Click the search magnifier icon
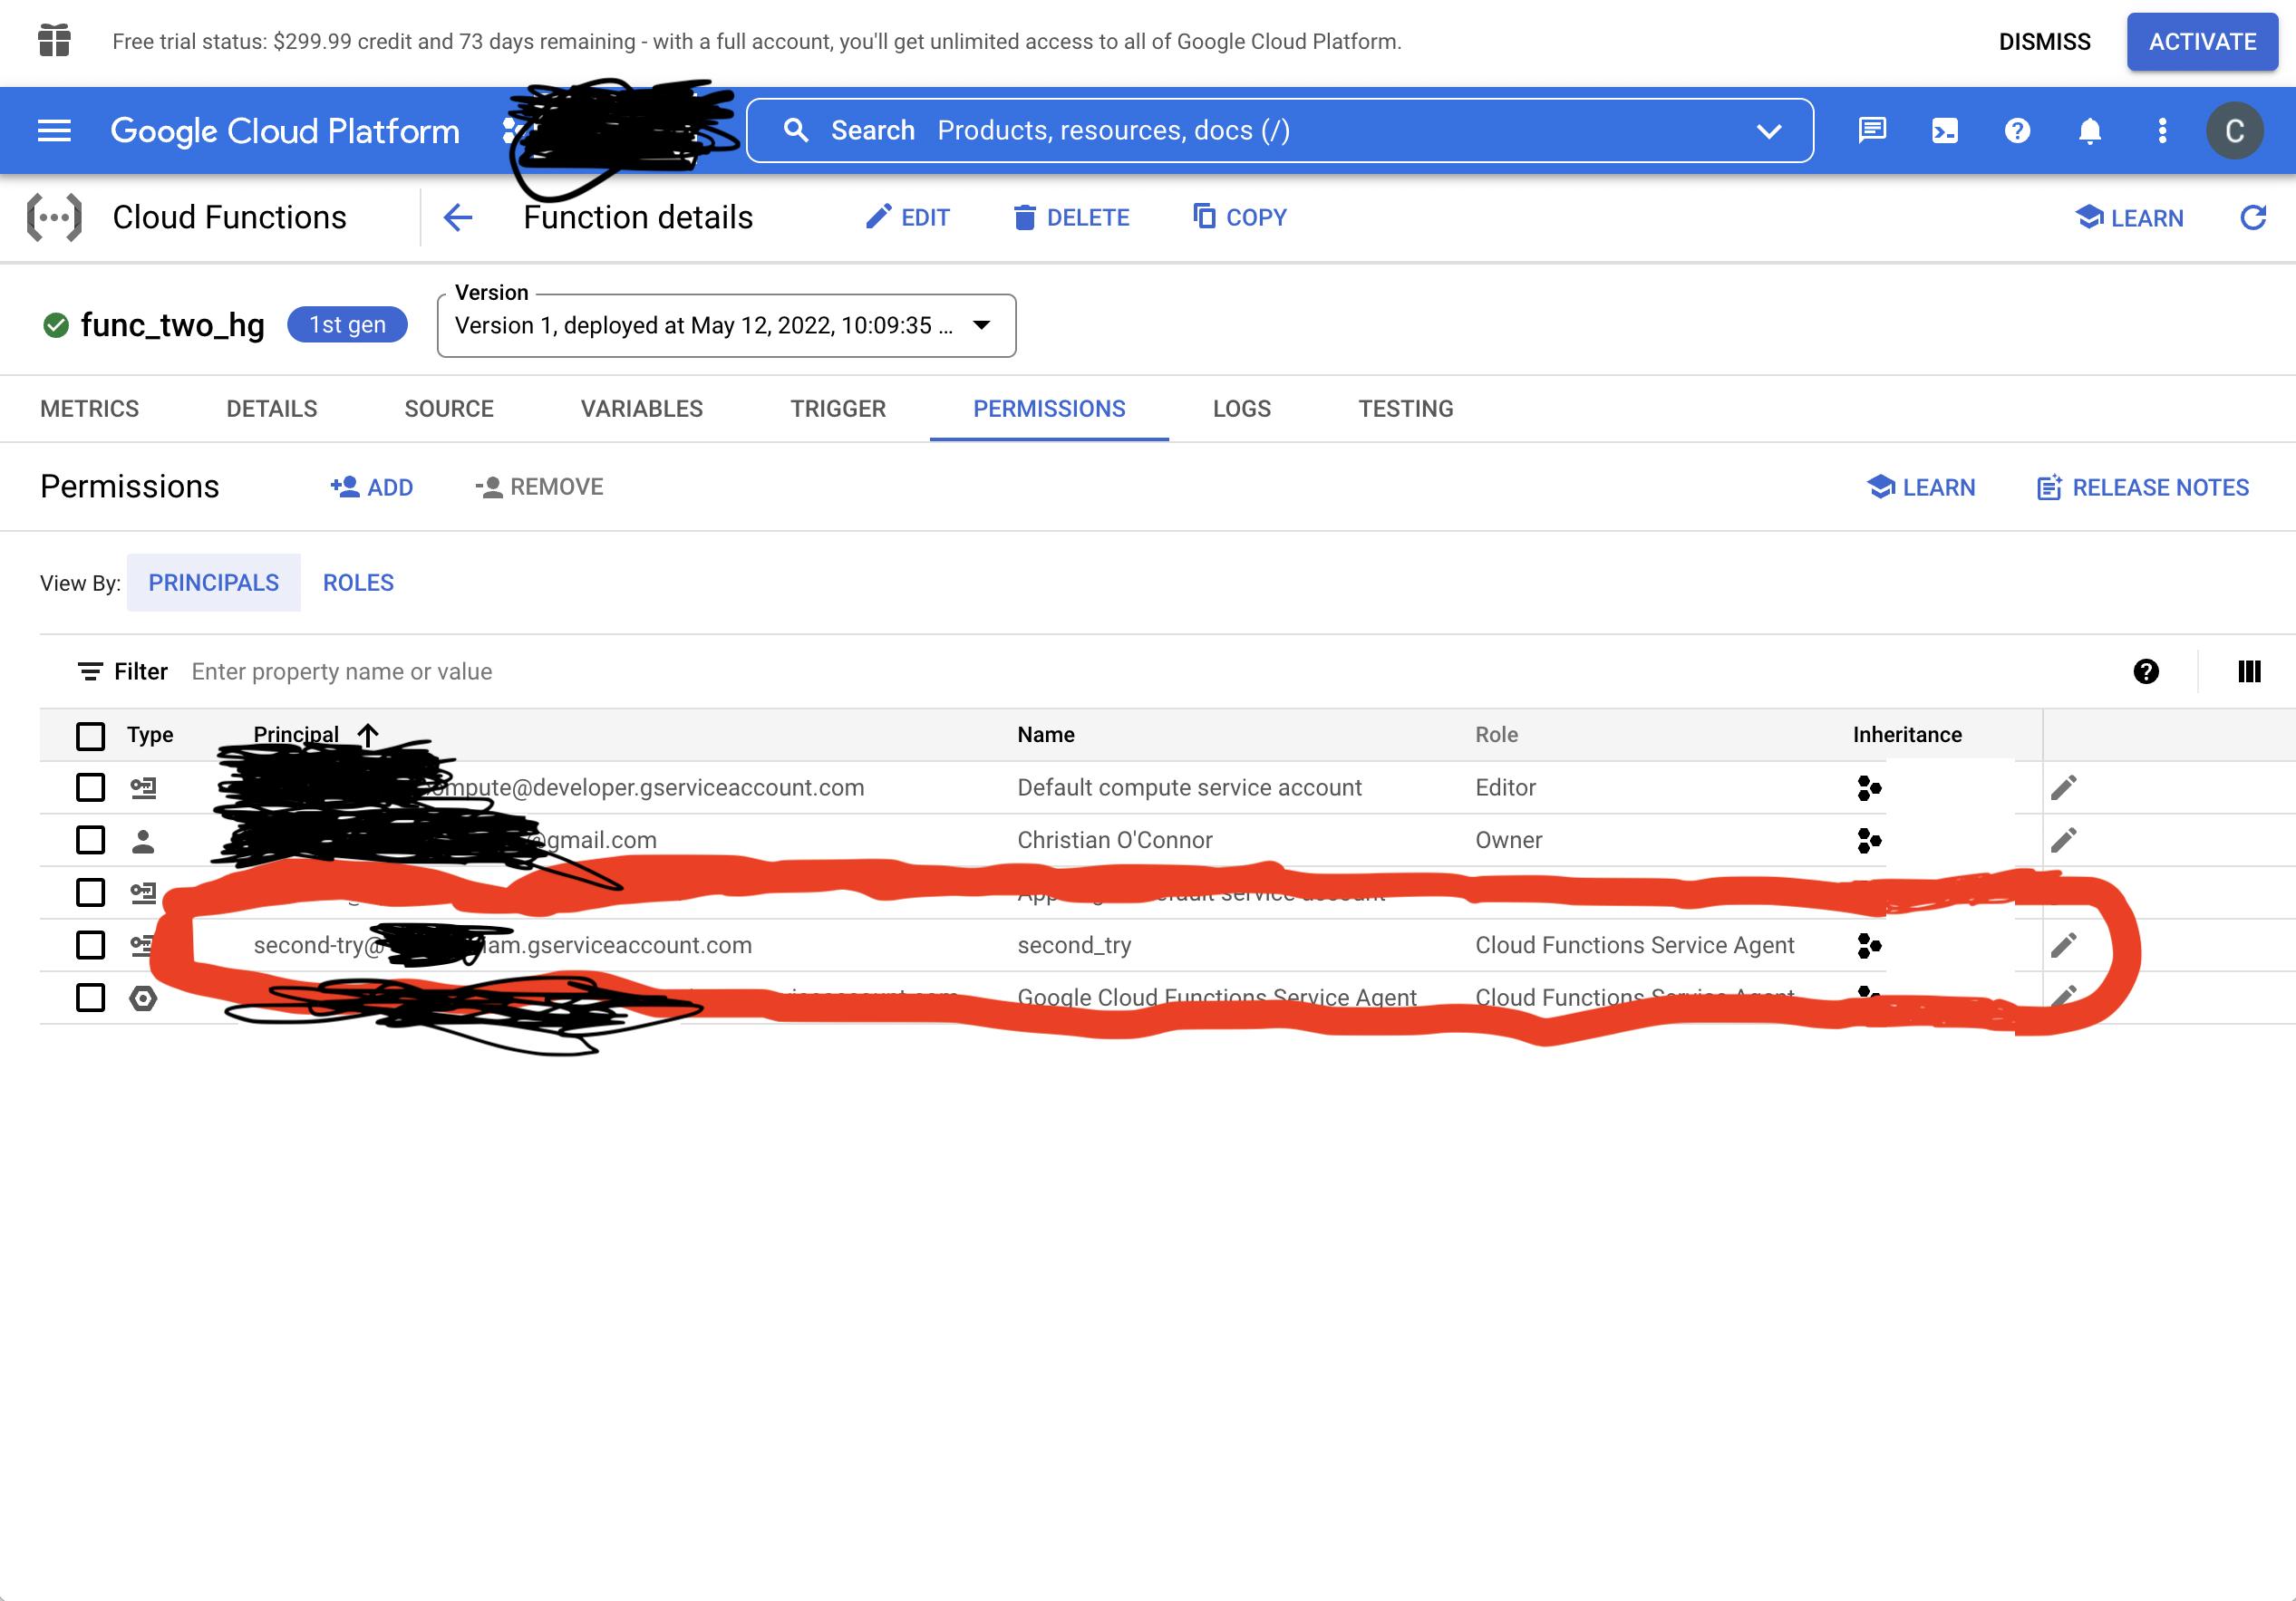The width and height of the screenshot is (2296, 1601). click(x=796, y=130)
